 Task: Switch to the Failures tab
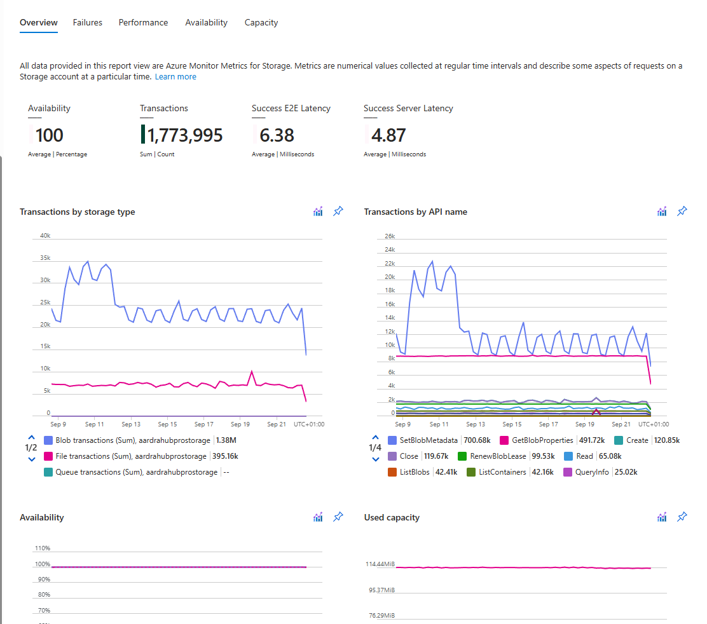tap(88, 22)
